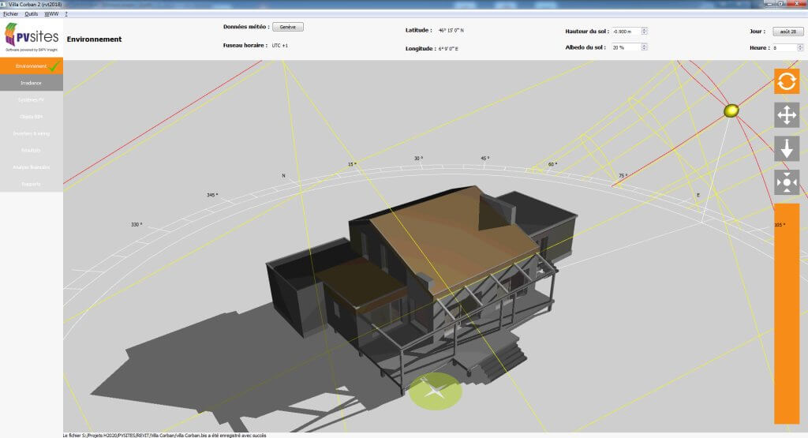Click the zoom-to-fit center icon

(787, 182)
